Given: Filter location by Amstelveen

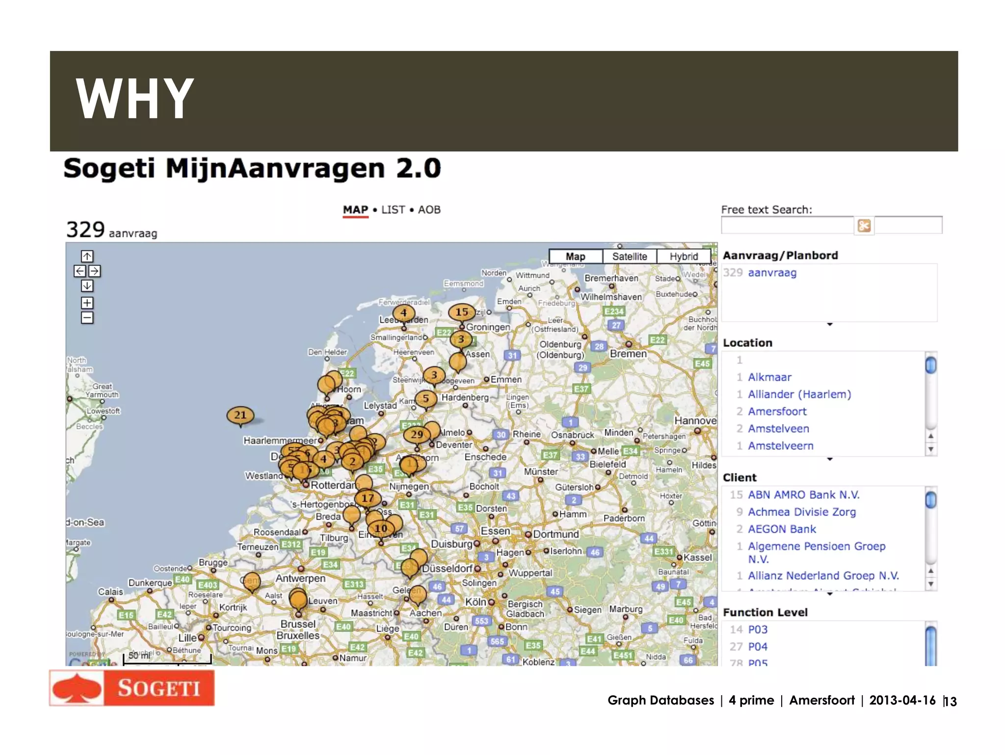Looking at the screenshot, I should (x=779, y=429).
